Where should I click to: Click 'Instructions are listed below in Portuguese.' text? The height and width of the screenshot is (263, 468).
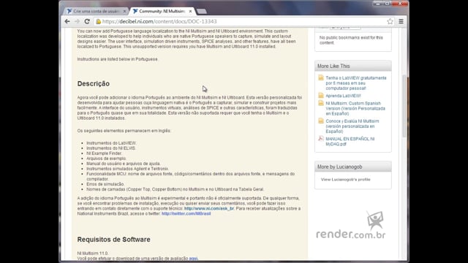pyautogui.click(x=118, y=59)
